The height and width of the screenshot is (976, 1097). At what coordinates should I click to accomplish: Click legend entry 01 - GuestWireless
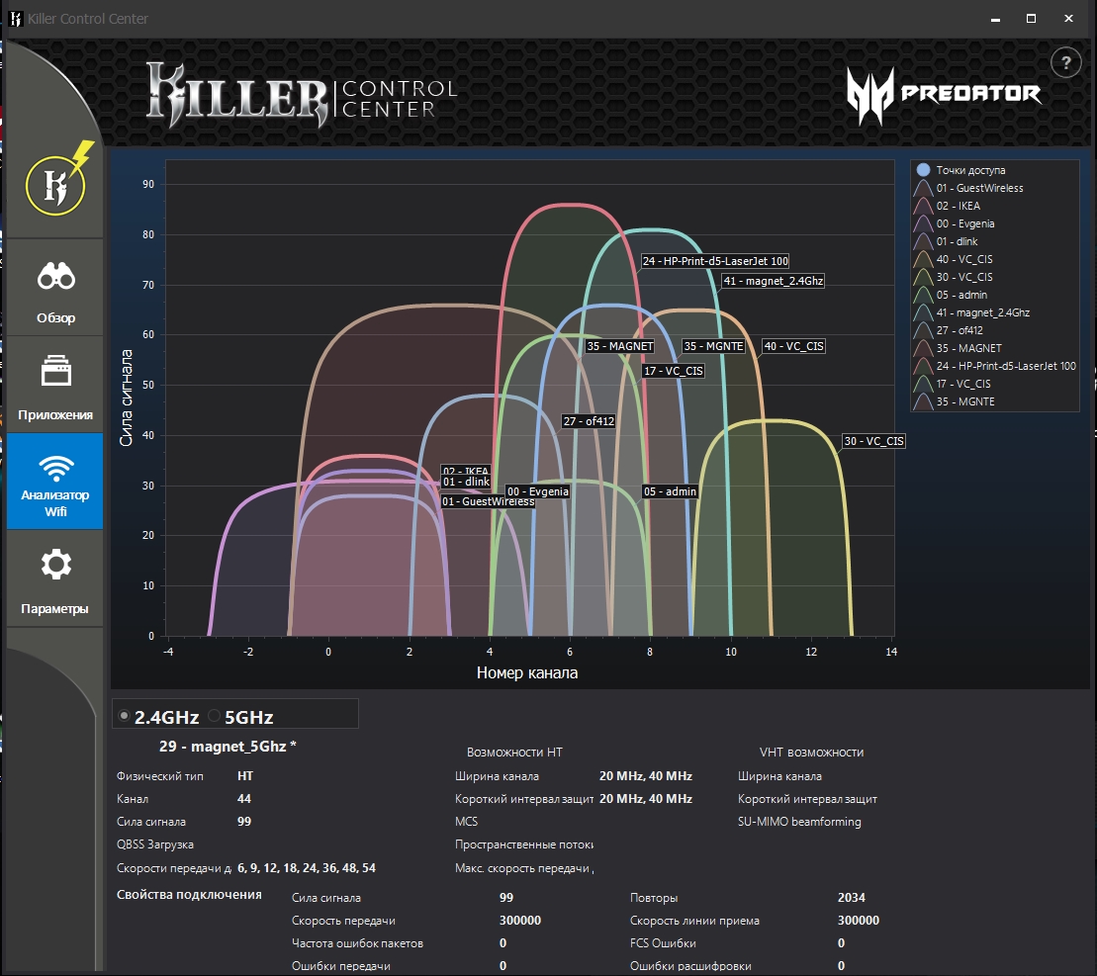point(979,188)
